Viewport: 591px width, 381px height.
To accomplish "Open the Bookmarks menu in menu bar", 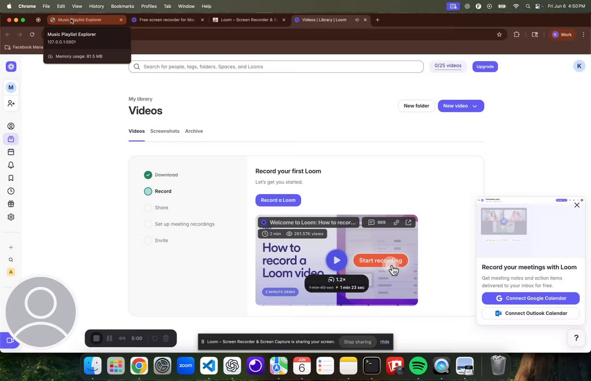I will point(122,6).
